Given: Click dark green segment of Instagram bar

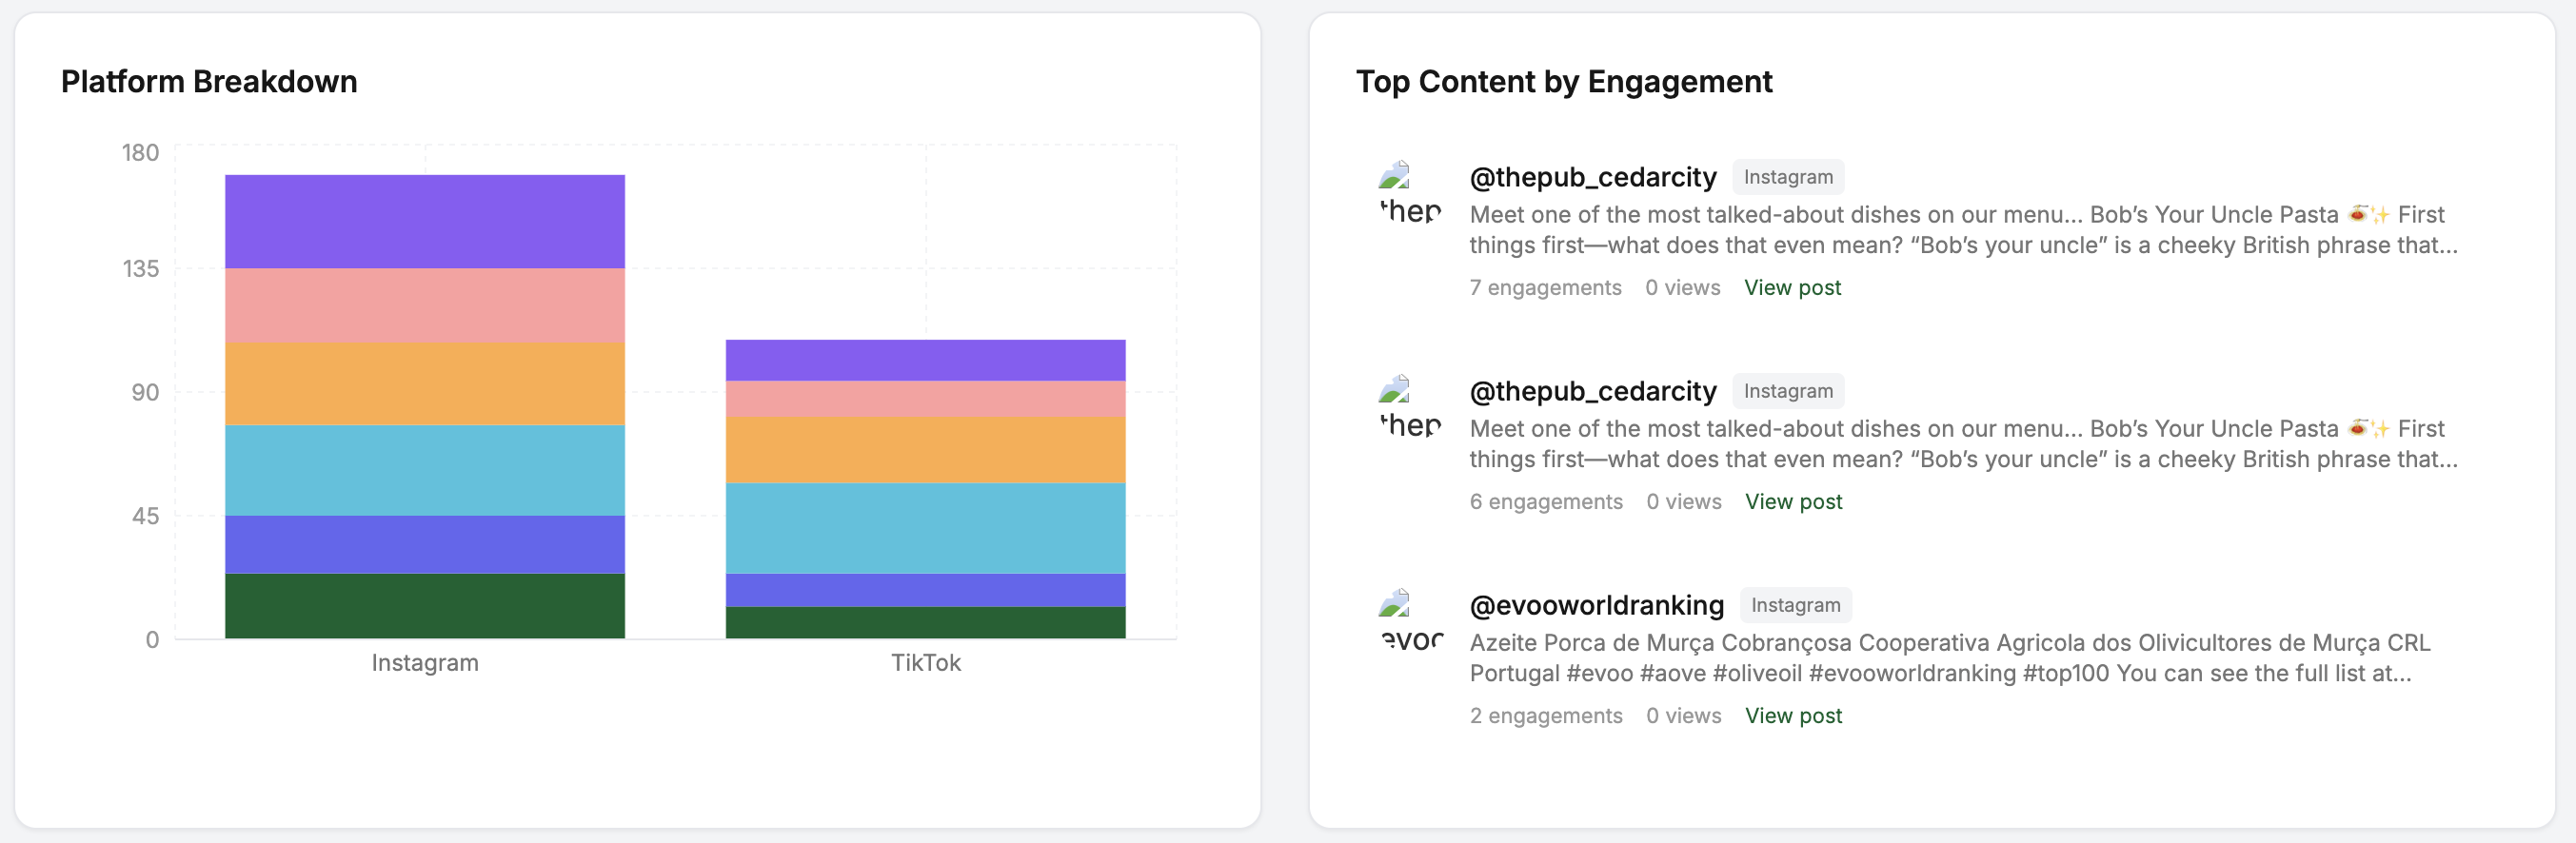Looking at the screenshot, I should (x=425, y=606).
